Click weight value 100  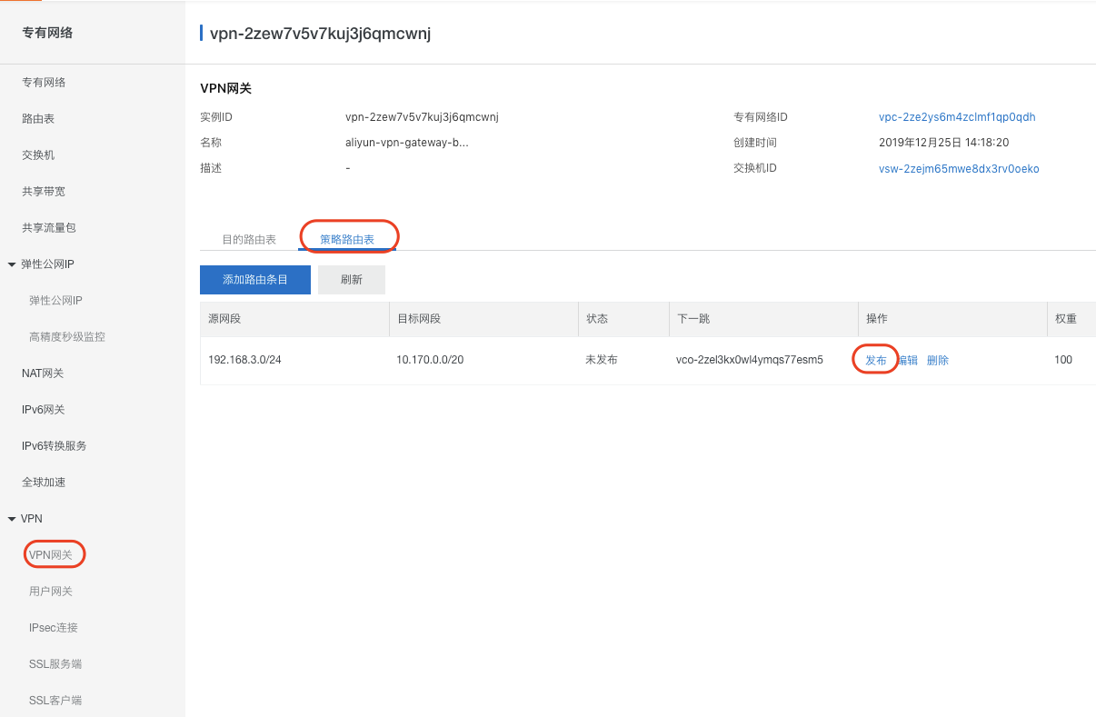[1063, 360]
